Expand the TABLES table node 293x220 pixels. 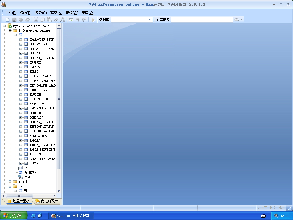[x=21, y=140]
